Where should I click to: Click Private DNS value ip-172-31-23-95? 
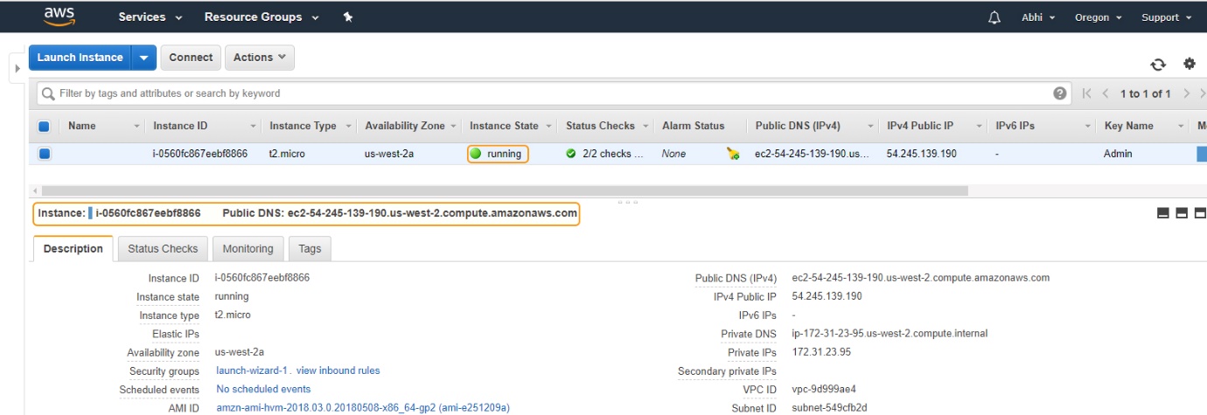pos(890,334)
